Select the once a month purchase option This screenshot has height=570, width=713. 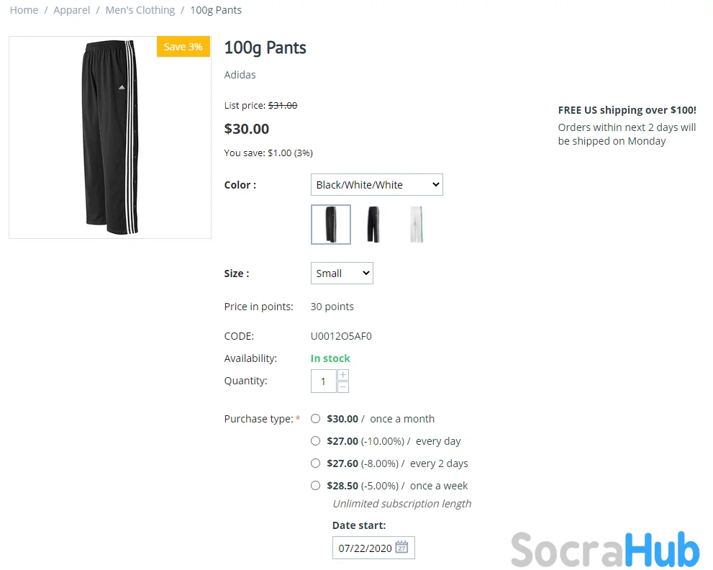click(315, 419)
